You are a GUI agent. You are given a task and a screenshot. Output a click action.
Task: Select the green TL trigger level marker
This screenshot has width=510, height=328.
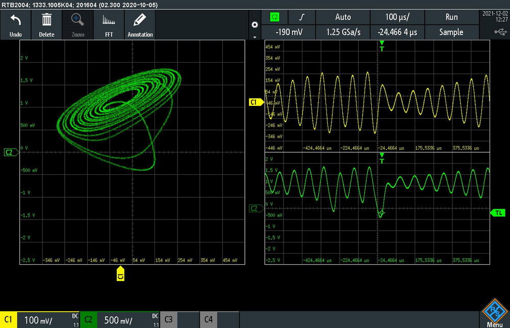coord(498,213)
